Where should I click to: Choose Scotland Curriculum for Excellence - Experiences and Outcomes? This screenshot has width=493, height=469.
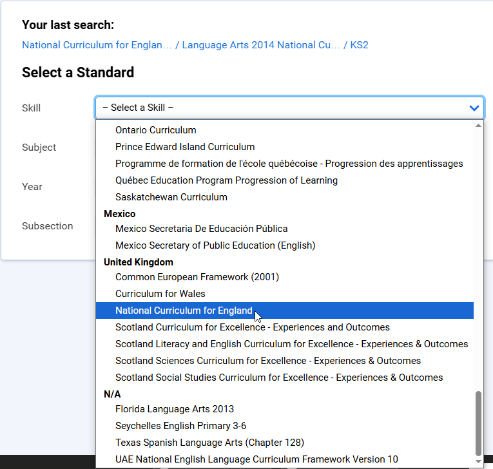[285, 327]
